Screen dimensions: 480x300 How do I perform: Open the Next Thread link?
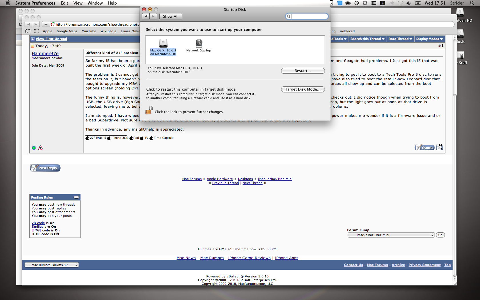click(x=252, y=183)
